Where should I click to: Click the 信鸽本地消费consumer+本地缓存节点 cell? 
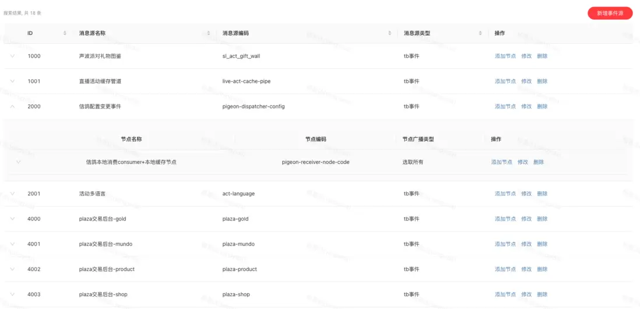coord(131,162)
